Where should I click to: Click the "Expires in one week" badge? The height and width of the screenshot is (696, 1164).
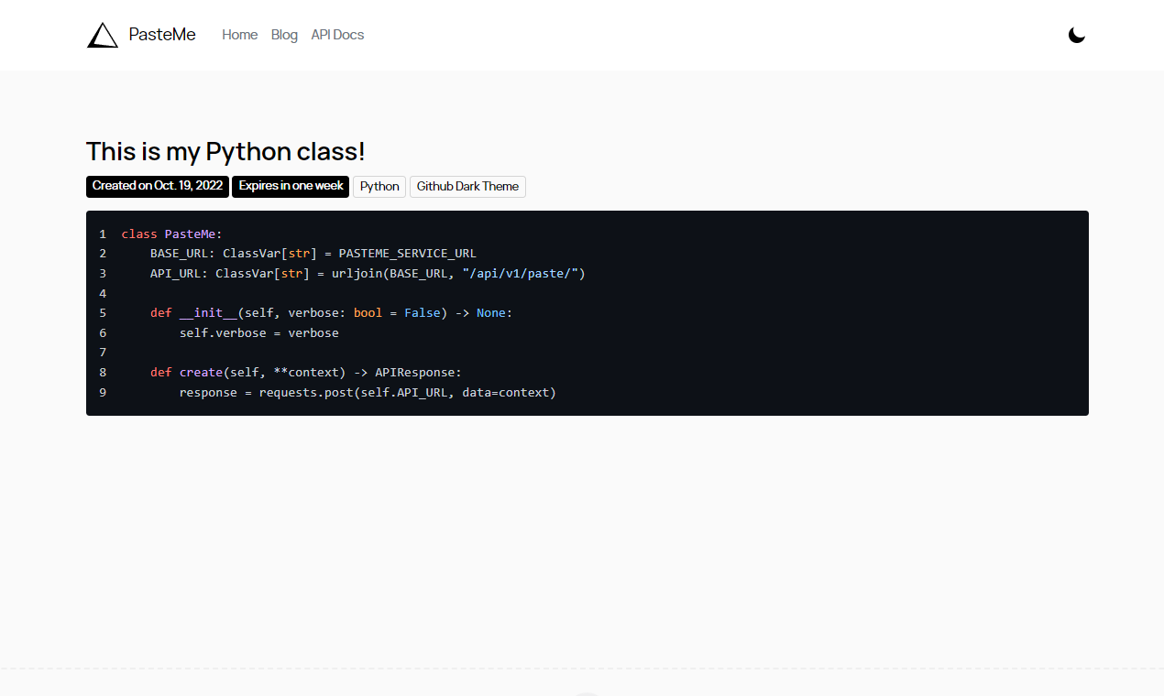tap(291, 186)
